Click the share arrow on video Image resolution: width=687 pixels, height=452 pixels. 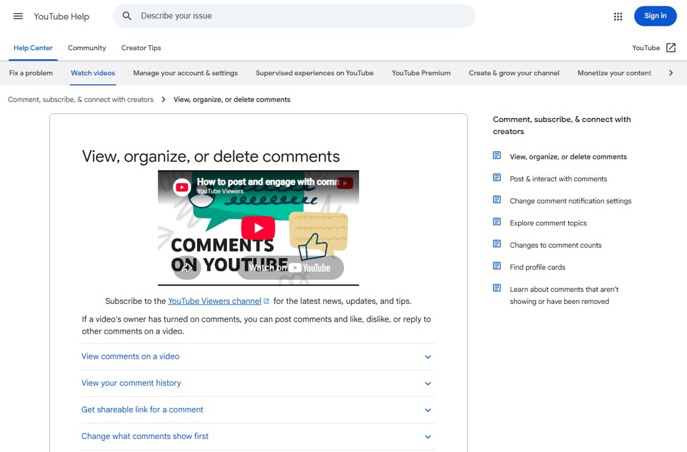(187, 268)
